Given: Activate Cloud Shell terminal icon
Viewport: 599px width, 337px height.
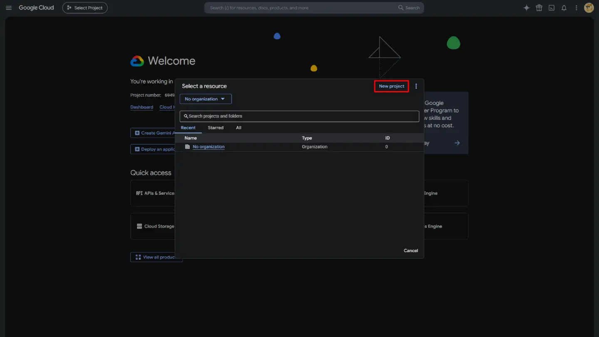Looking at the screenshot, I should click(552, 8).
